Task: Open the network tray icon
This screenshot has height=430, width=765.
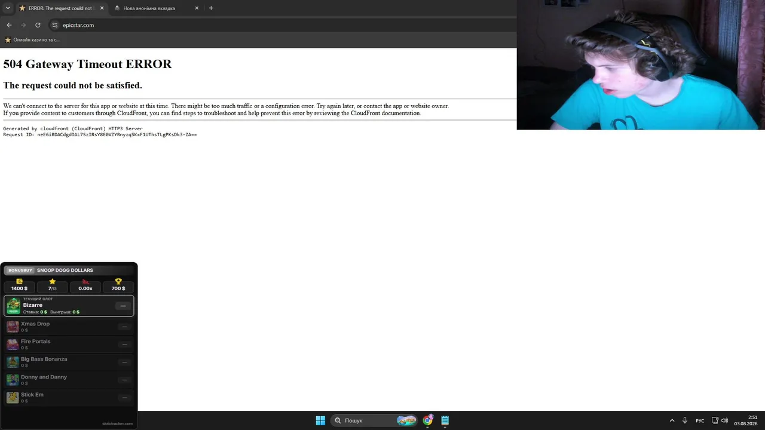Action: (715, 420)
